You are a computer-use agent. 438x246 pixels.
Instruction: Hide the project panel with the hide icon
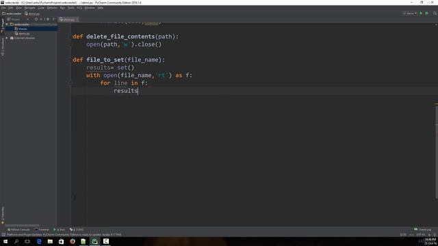tap(53, 19)
